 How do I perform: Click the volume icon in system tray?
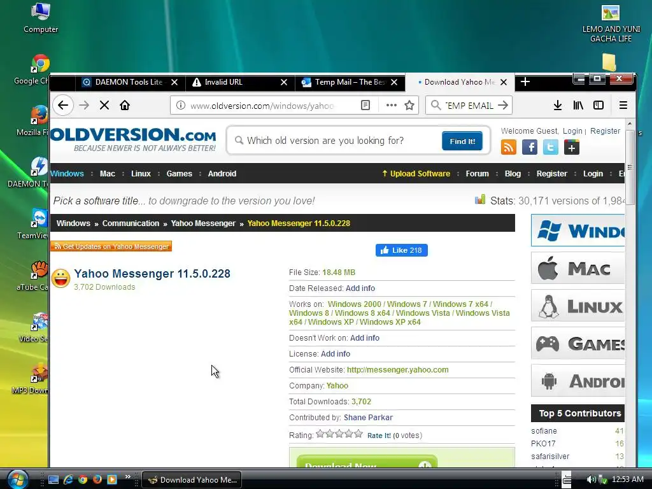click(x=590, y=479)
